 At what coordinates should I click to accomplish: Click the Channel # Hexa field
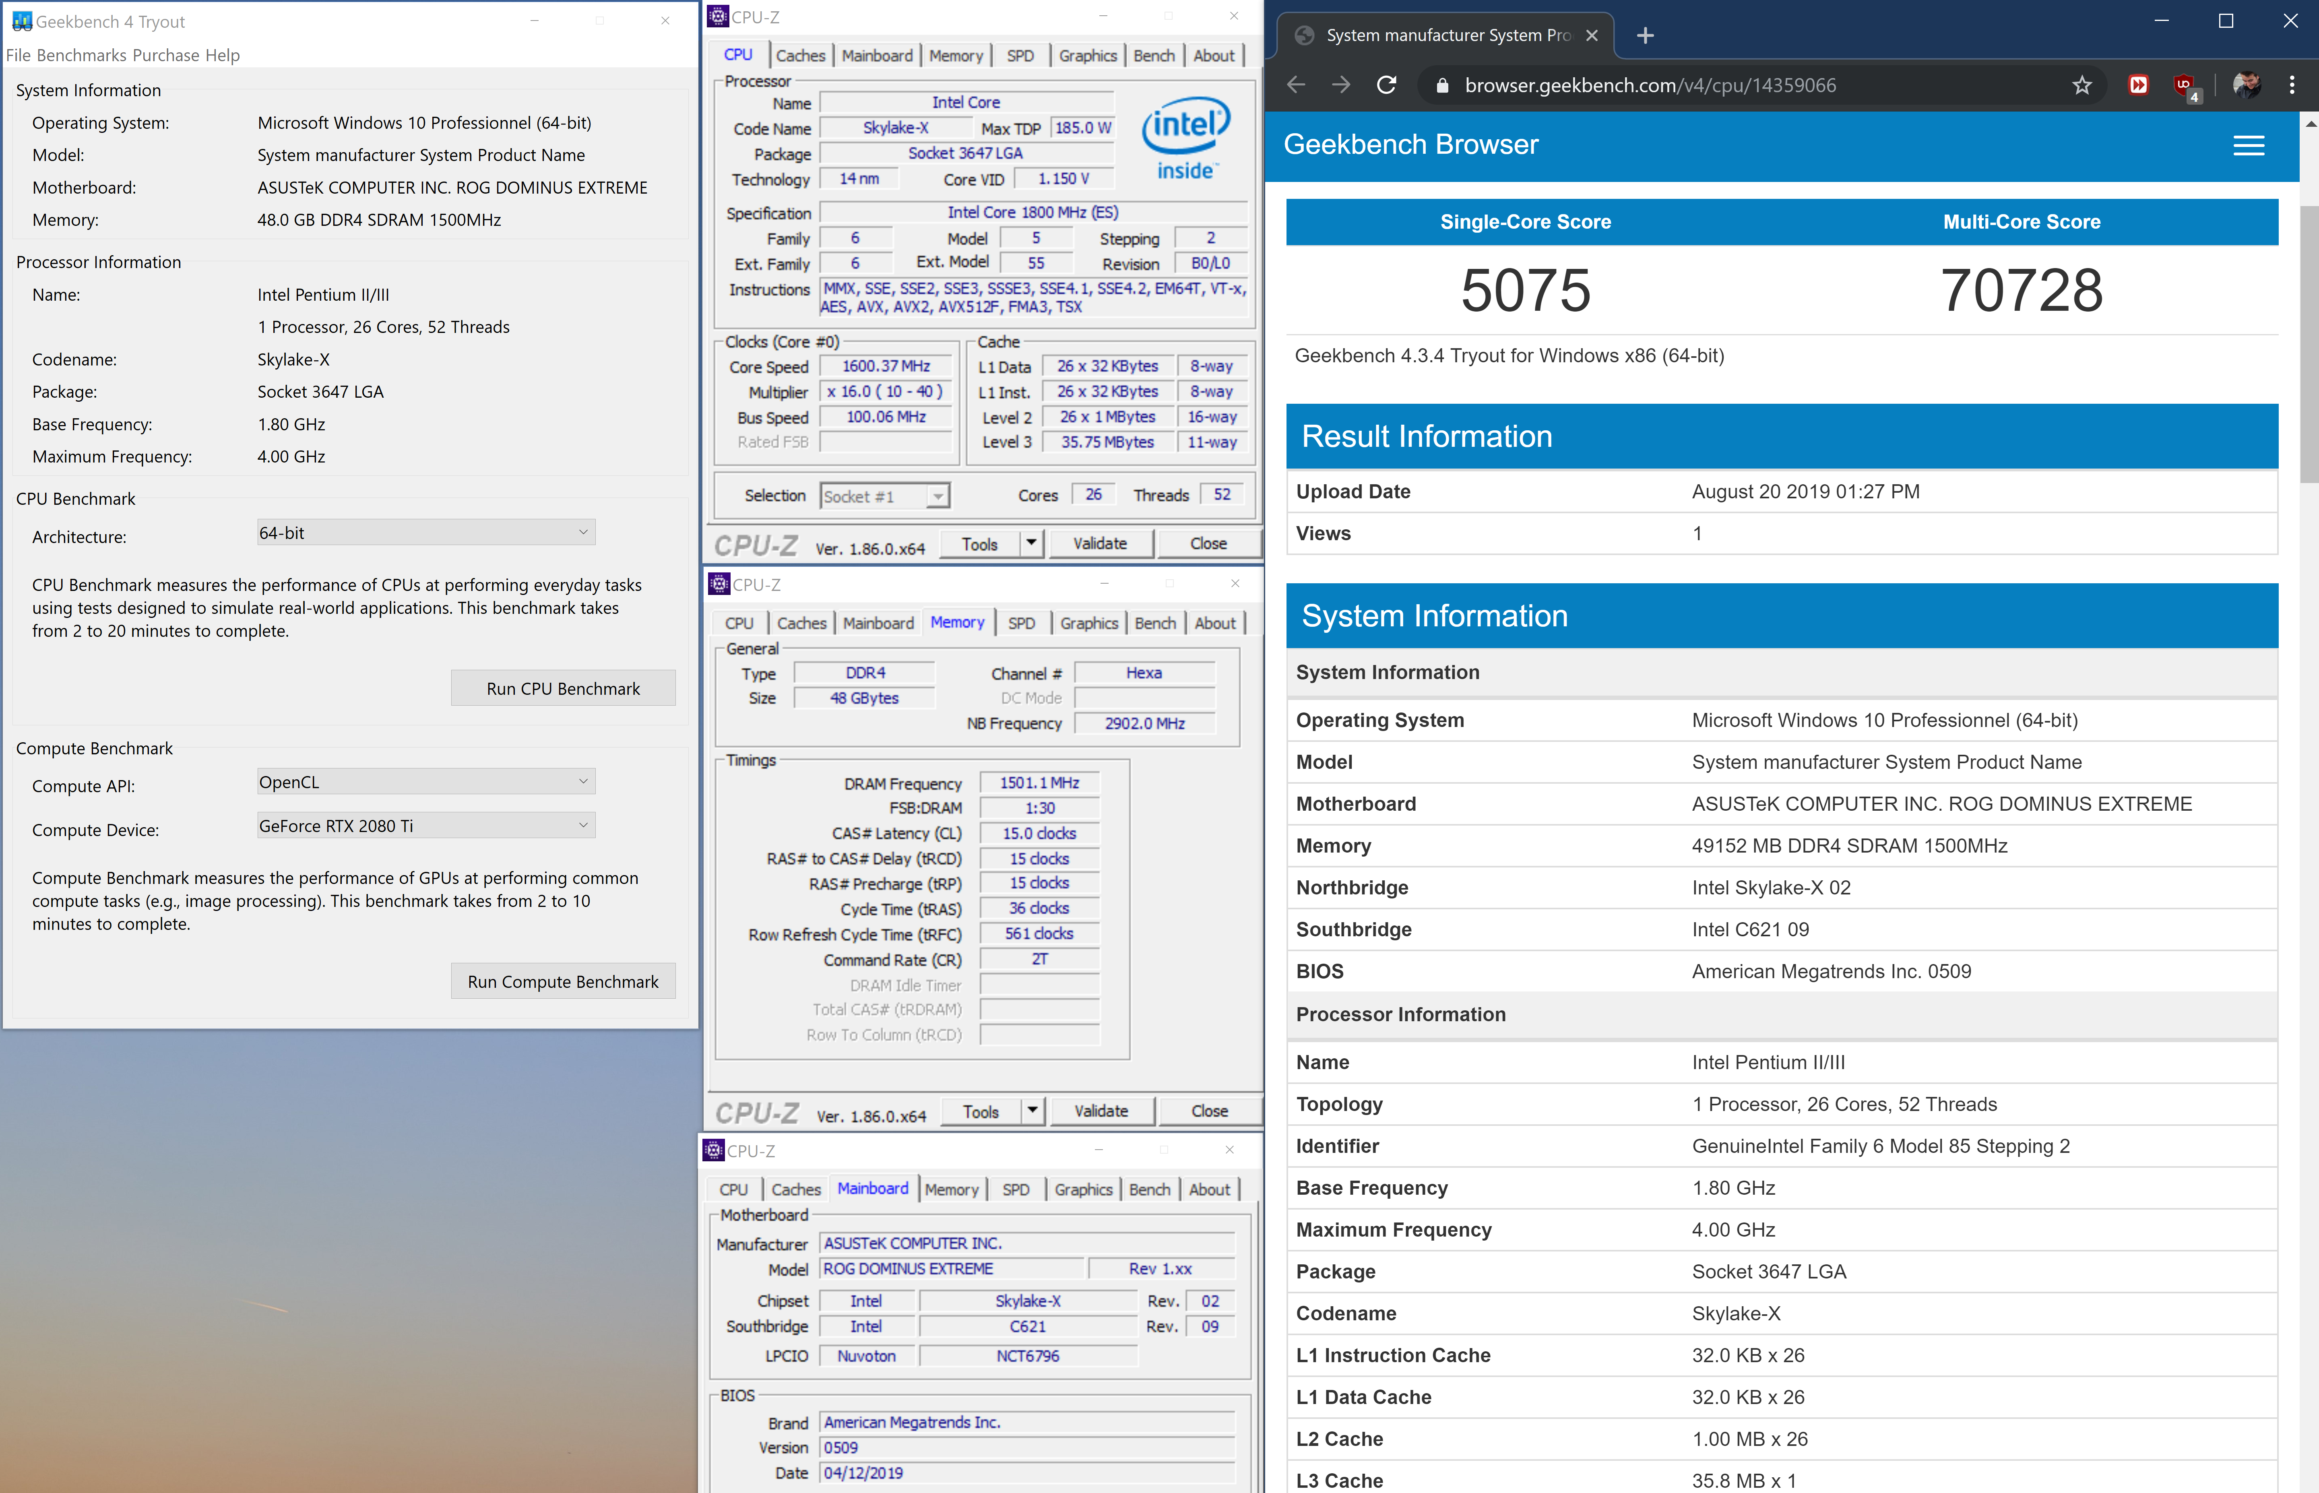point(1144,673)
